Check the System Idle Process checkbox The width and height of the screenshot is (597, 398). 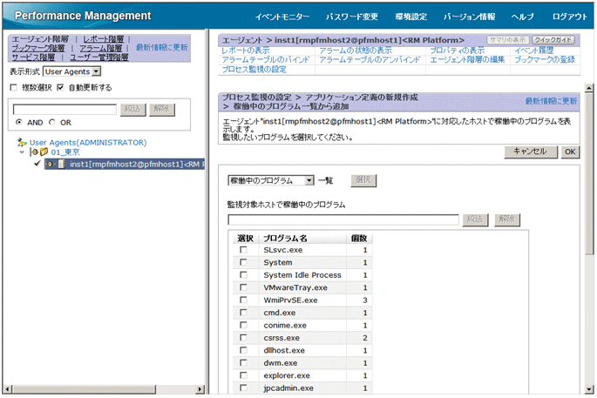click(243, 274)
